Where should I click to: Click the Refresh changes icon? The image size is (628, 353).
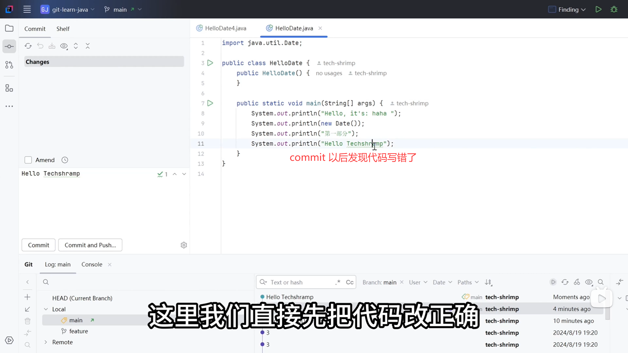tap(28, 46)
